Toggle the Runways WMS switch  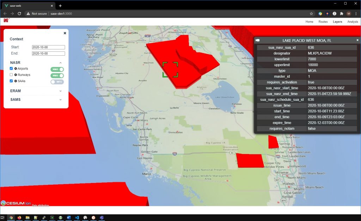click(x=57, y=75)
